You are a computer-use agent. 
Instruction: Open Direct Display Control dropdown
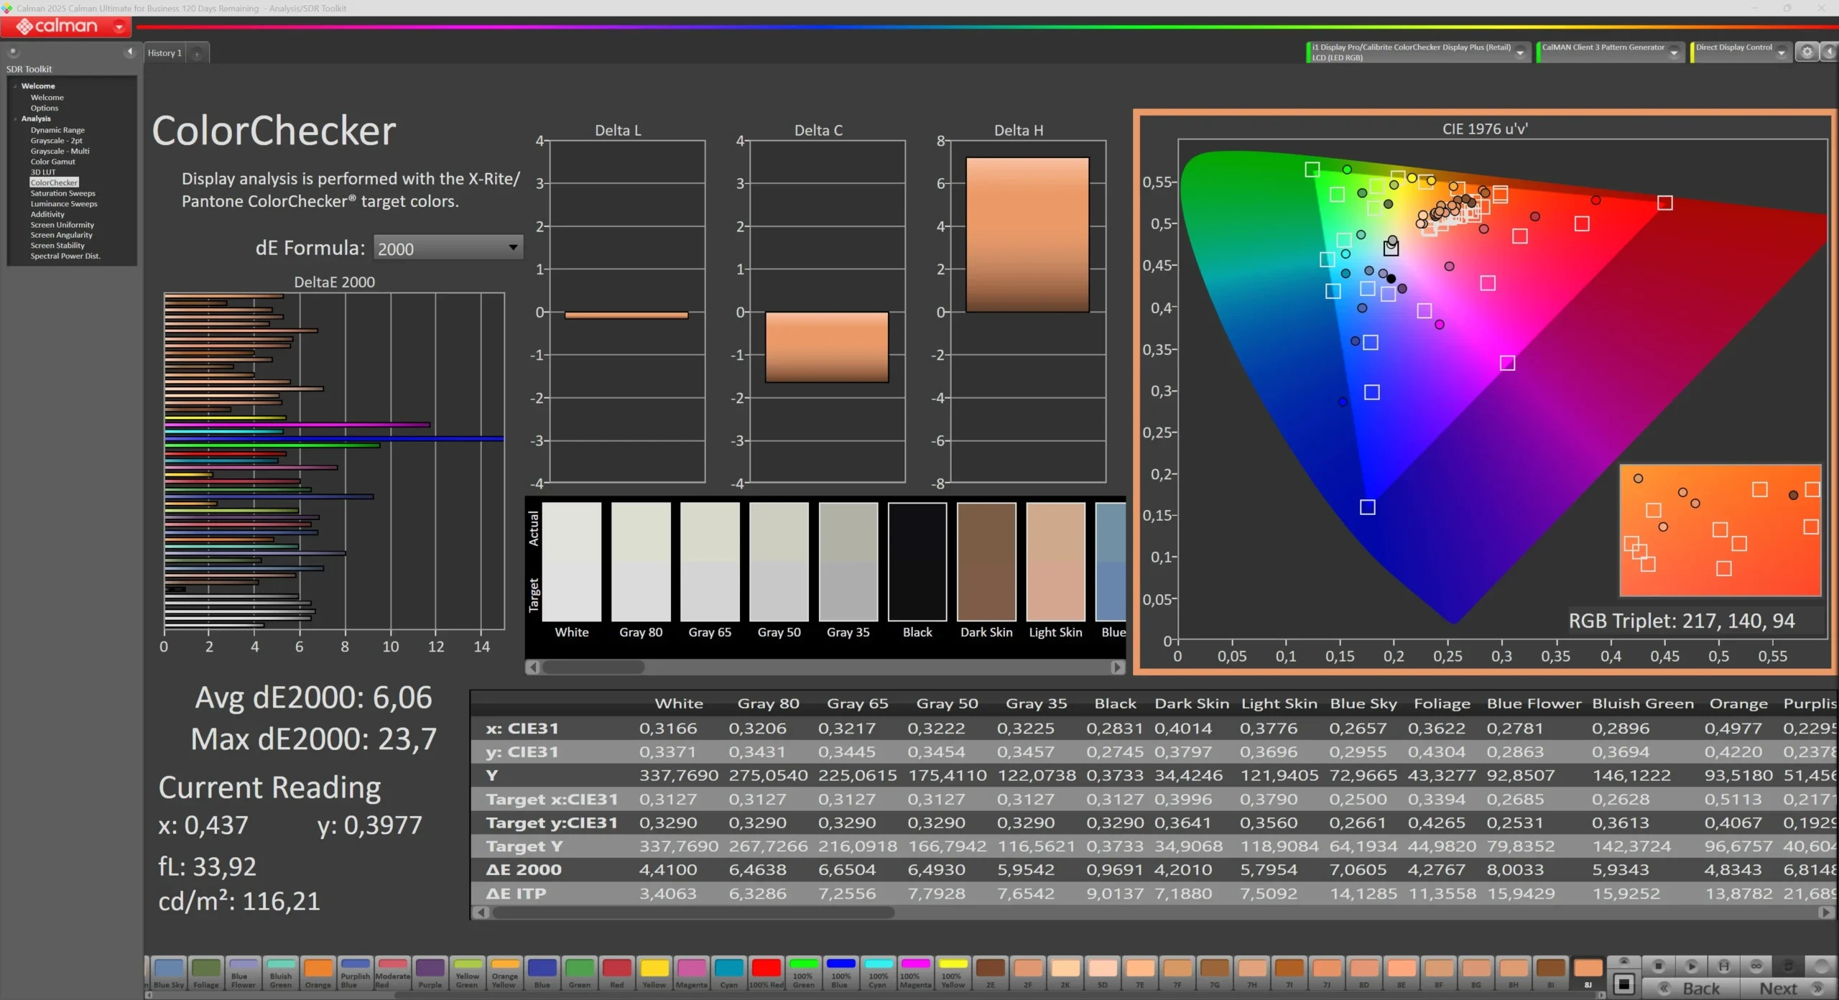click(x=1781, y=52)
